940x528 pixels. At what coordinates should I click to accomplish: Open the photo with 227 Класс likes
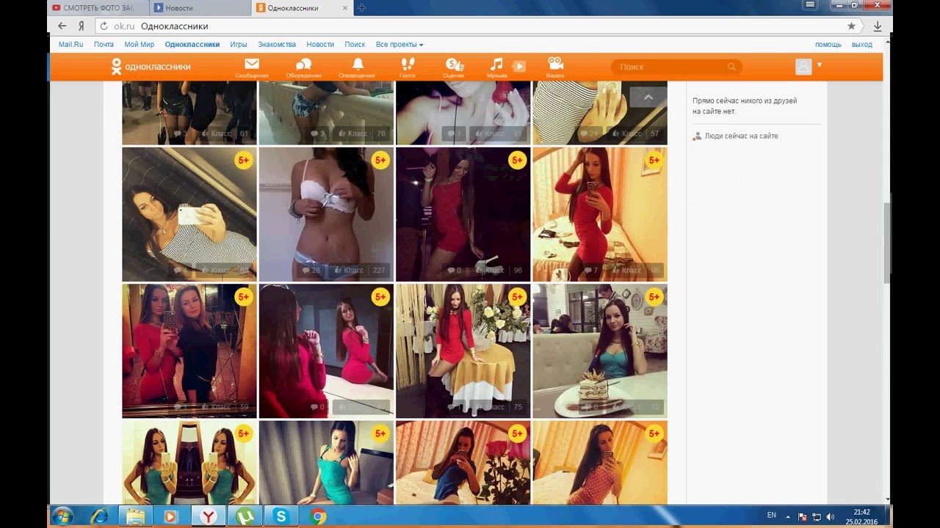pyautogui.click(x=327, y=214)
